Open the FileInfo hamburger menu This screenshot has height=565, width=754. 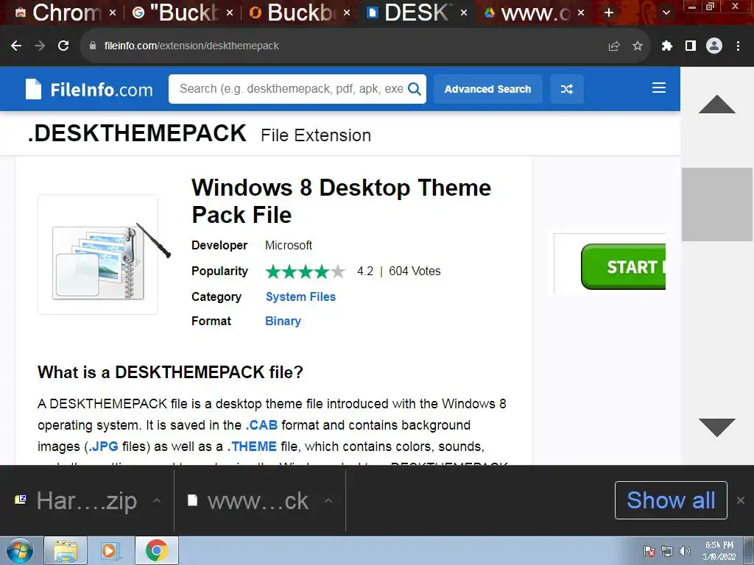tap(659, 88)
